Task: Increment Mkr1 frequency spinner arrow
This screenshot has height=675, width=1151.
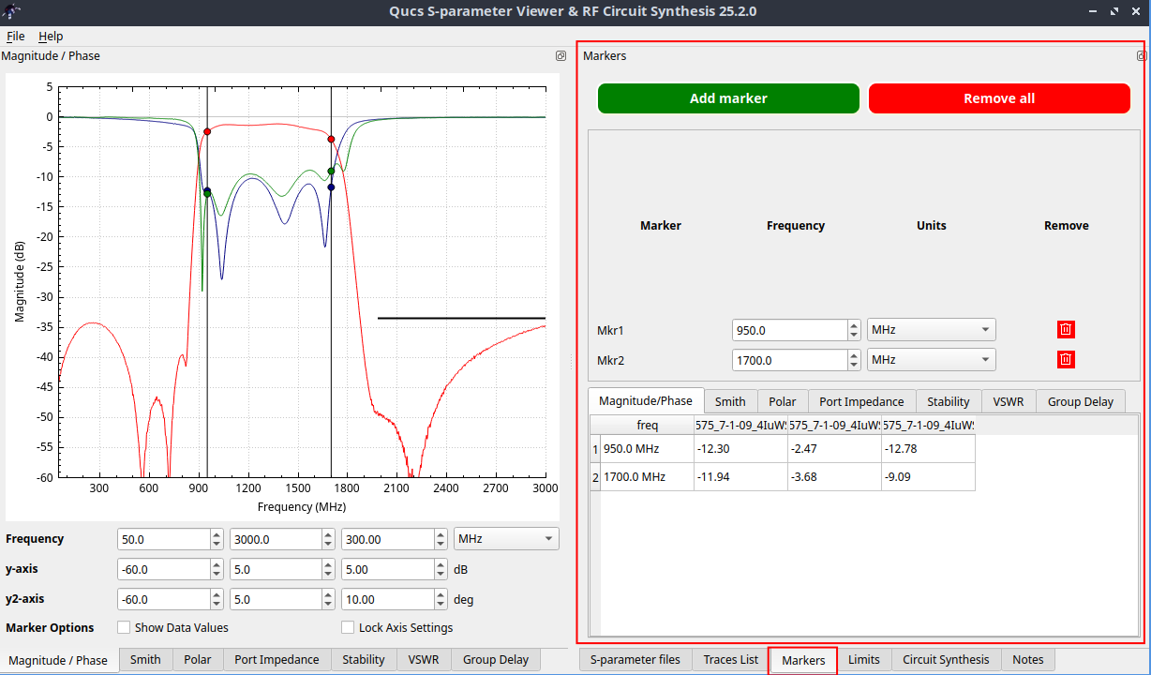Action: pyautogui.click(x=853, y=325)
